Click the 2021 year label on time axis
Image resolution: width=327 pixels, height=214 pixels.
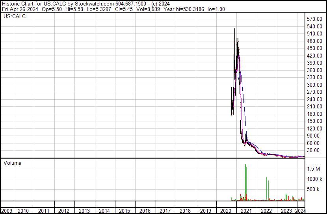click(x=246, y=211)
